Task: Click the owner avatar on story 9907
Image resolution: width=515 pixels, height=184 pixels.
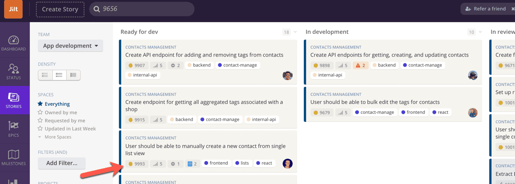Action: (288, 75)
